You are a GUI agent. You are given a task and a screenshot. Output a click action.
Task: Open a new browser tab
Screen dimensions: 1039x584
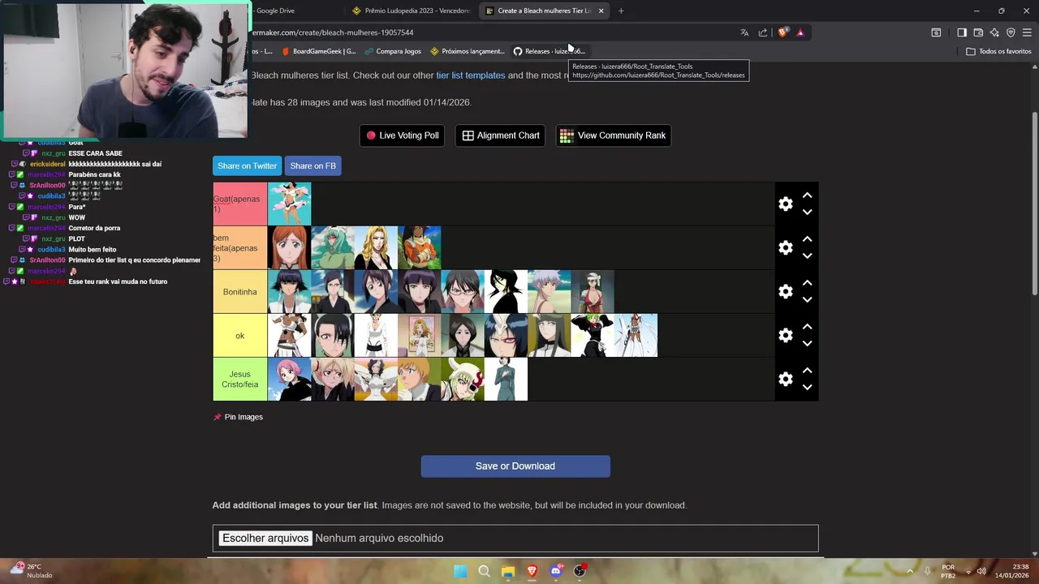click(621, 11)
